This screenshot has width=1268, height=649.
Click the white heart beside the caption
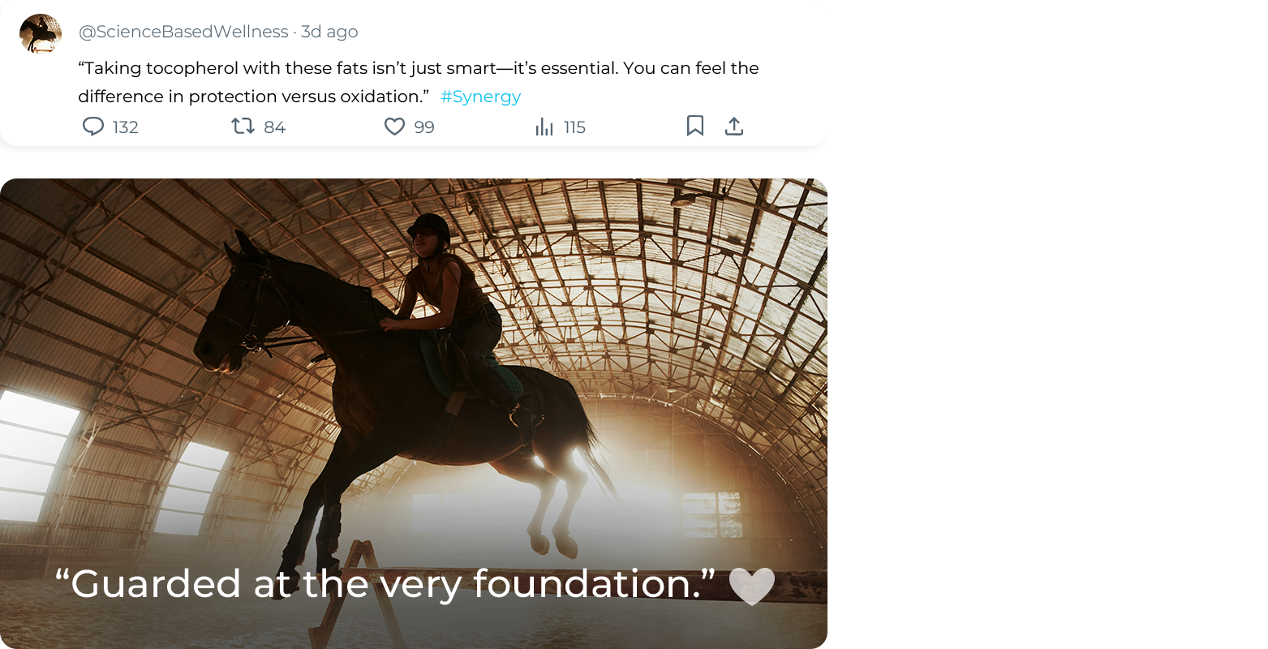(x=751, y=585)
